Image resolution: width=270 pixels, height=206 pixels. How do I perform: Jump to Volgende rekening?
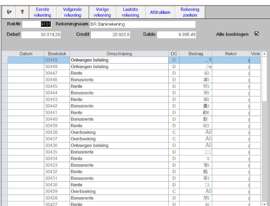tap(72, 12)
